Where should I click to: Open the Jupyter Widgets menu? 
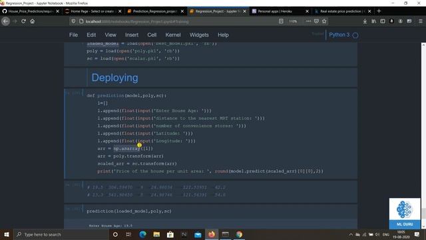(199, 35)
